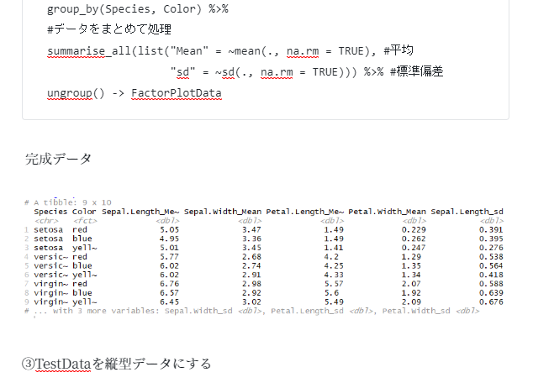Click the value 0.676 in the last row

[x=491, y=301]
